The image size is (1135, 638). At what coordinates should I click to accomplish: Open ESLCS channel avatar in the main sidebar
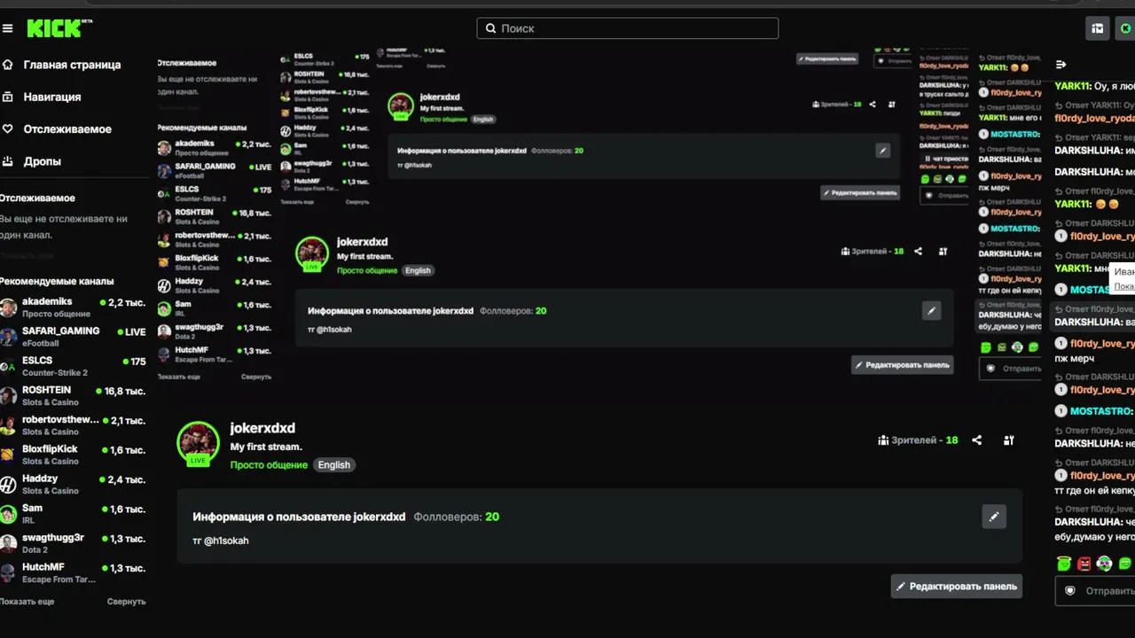pyautogui.click(x=8, y=366)
